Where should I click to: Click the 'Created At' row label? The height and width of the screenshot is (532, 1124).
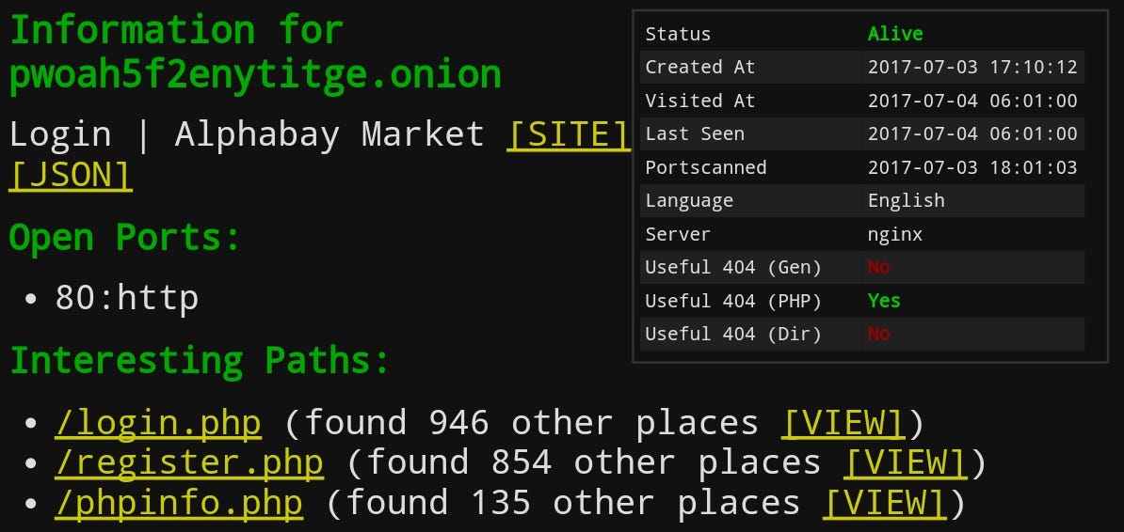click(x=700, y=68)
